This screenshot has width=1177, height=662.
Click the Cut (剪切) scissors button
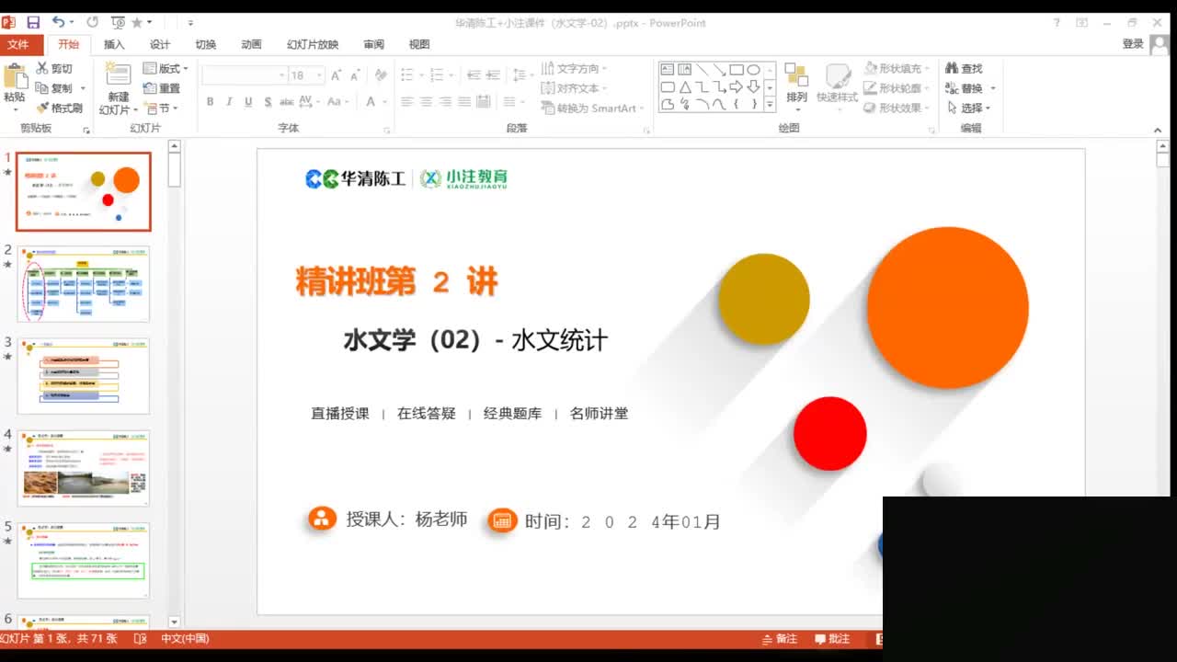54,68
